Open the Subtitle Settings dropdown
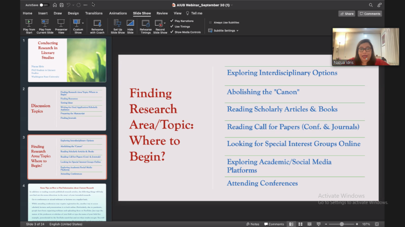 237,31
